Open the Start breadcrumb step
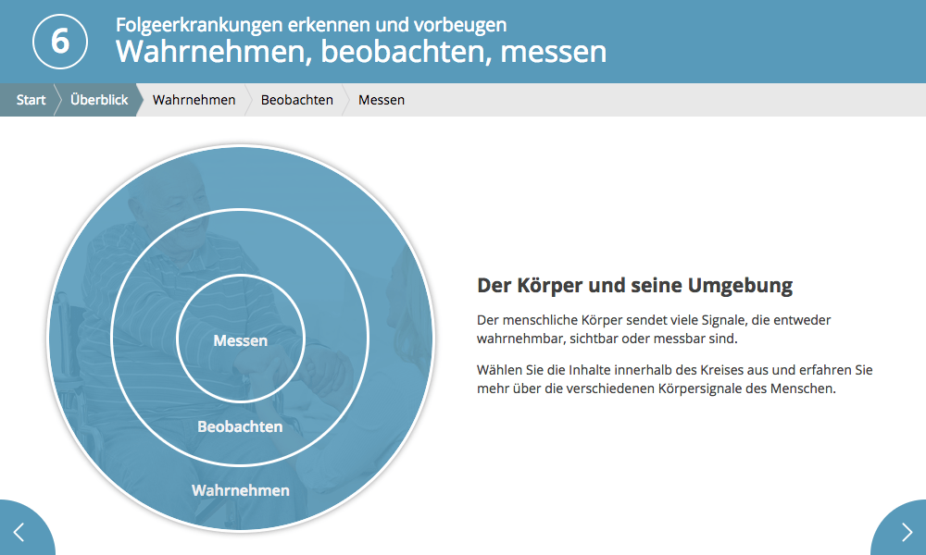926x555 pixels. pos(31,100)
